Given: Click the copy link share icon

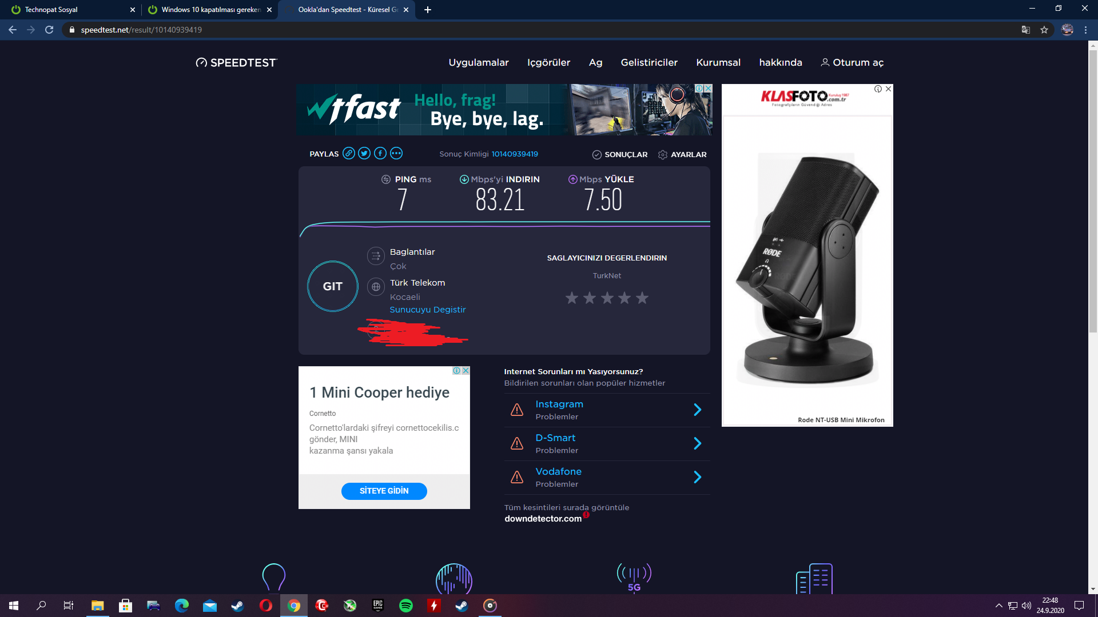Looking at the screenshot, I should pyautogui.click(x=348, y=154).
